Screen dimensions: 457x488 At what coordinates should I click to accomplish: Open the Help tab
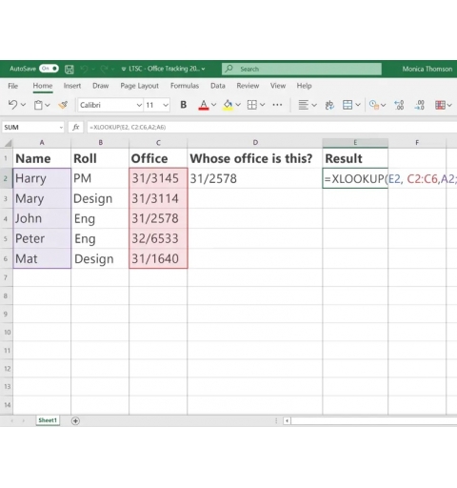(304, 86)
